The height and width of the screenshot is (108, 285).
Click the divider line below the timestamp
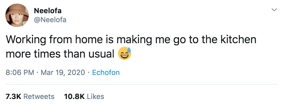pos(142,84)
